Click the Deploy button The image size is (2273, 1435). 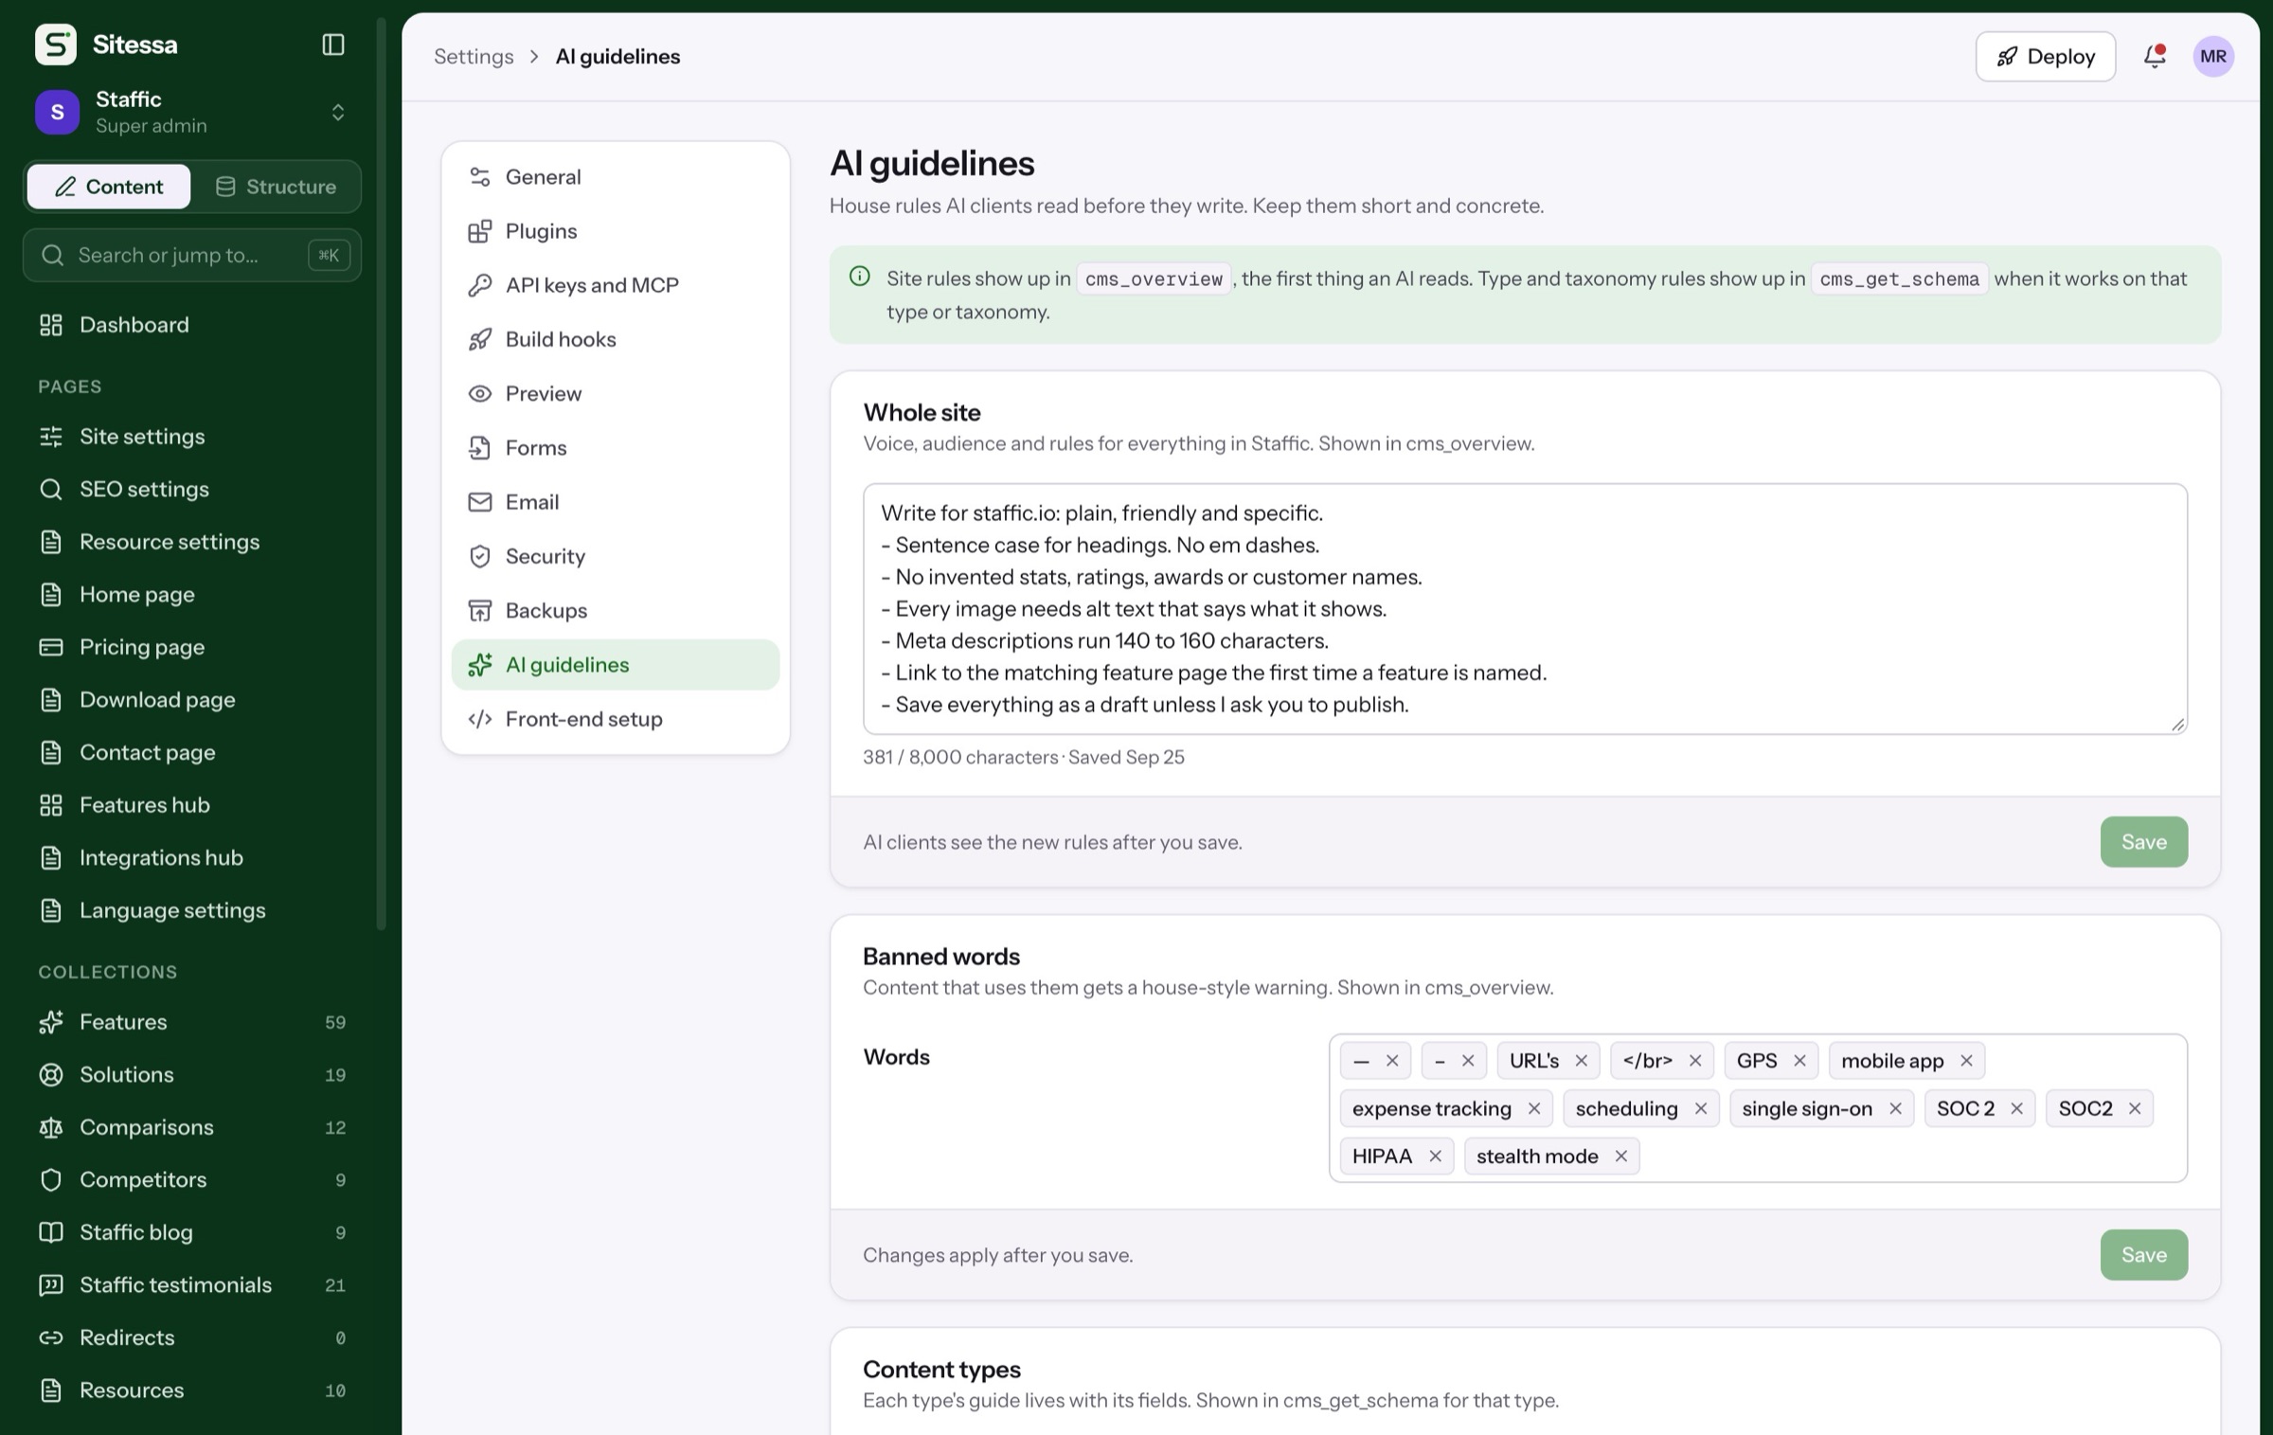coord(2045,56)
